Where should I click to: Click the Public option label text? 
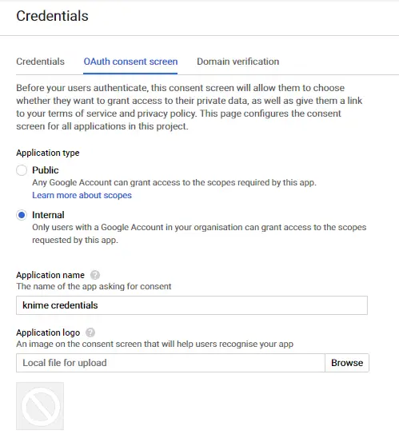coord(46,170)
